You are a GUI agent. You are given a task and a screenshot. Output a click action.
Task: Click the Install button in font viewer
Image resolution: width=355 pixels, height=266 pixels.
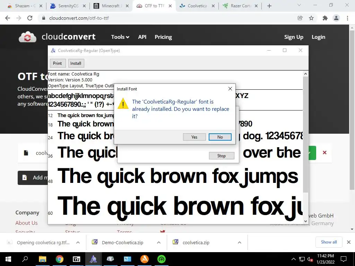click(76, 63)
